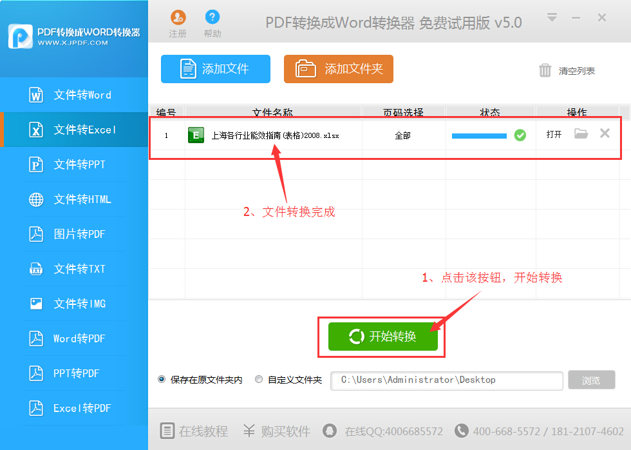Click the 全部 page selection cell
Viewport: 631px width, 450px height.
403,136
